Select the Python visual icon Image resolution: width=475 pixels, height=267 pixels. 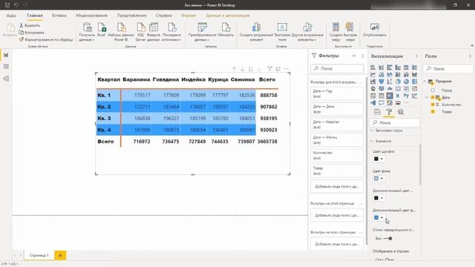point(406,96)
